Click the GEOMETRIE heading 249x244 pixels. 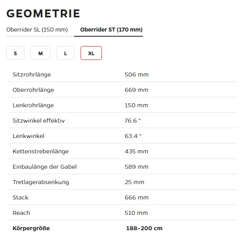pos(43,13)
